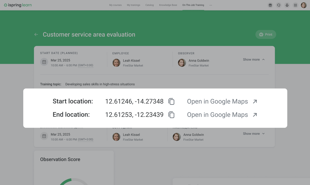Viewport: 310px width, 185px height.
Task: Click the Customer service area evaluation title
Action: pyautogui.click(x=89, y=34)
